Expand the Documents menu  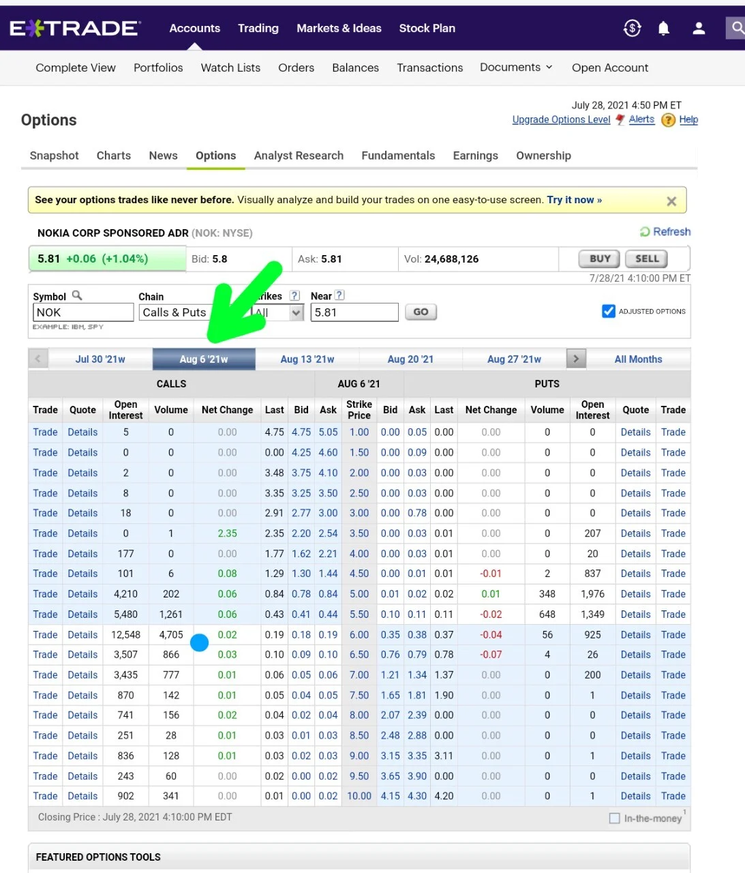tap(516, 67)
